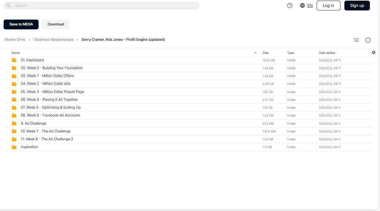Sort by Date added column header
380x211 pixels.
pos(327,53)
